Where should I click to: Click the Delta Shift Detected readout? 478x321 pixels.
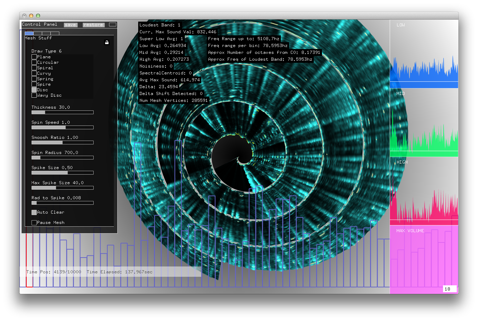pos(171,94)
